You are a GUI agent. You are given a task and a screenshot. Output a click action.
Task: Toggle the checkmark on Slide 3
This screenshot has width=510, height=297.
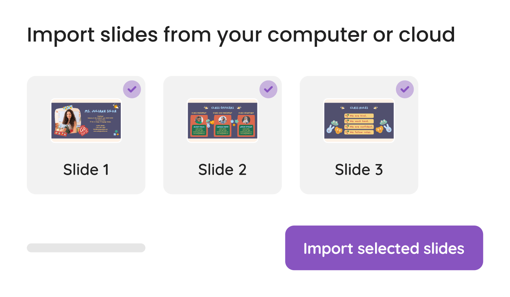pyautogui.click(x=404, y=89)
